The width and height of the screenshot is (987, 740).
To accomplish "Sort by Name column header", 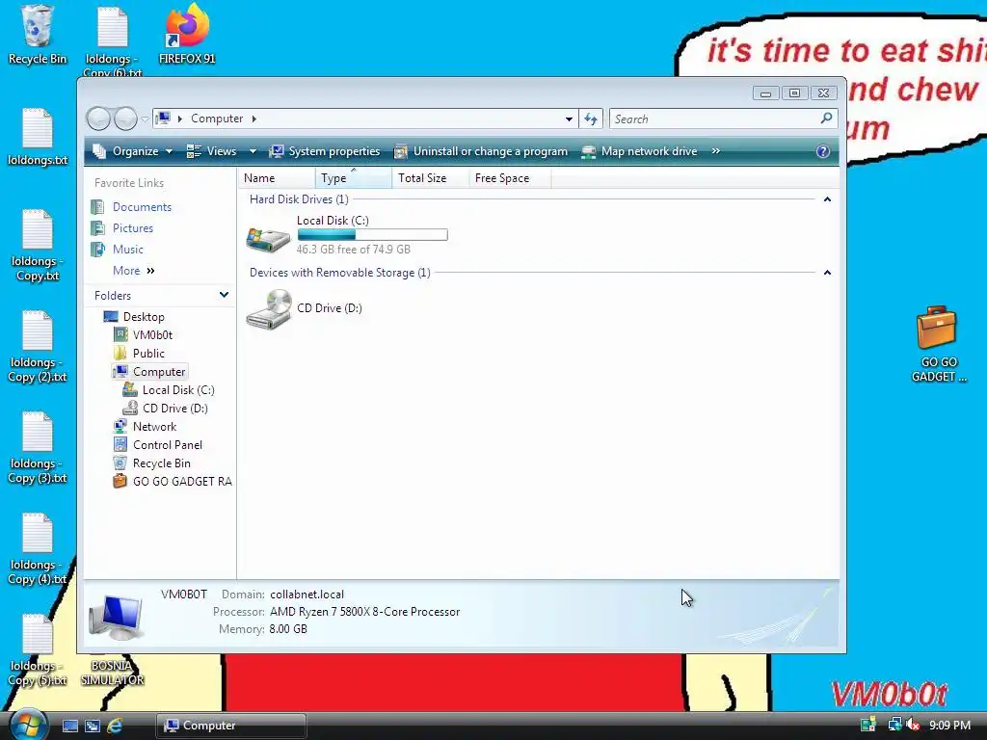I will click(277, 178).
